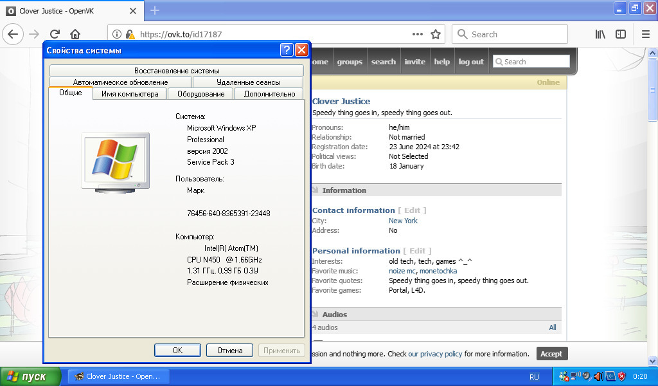Accept the cookie notice

[551, 354]
